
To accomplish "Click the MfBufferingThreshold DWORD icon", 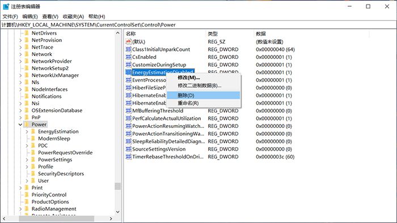I will point(128,110).
